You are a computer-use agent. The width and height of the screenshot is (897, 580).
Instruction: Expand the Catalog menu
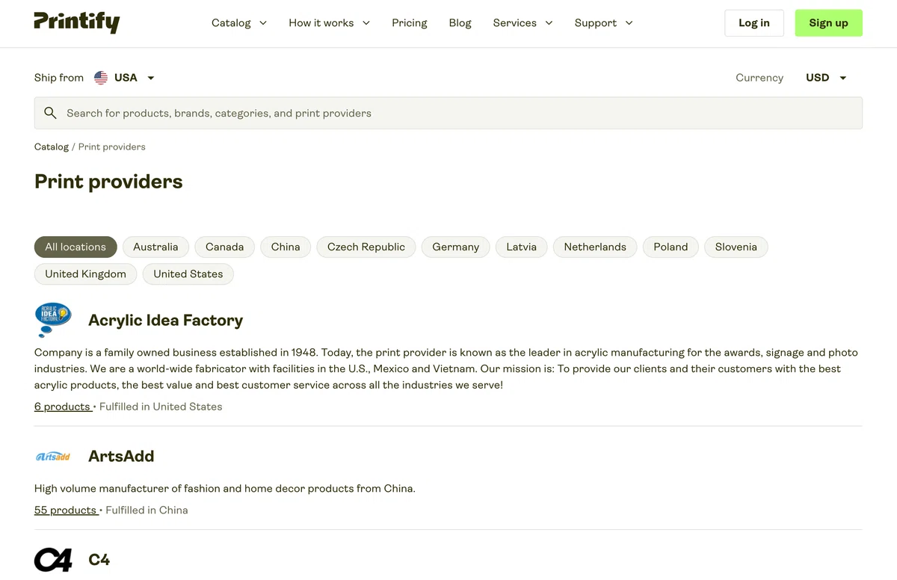click(x=239, y=23)
